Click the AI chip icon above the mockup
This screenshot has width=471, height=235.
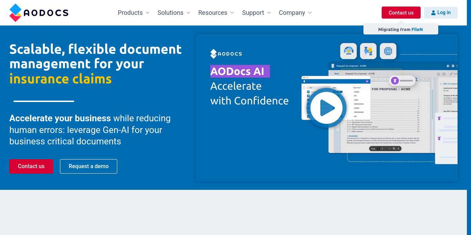point(388,51)
